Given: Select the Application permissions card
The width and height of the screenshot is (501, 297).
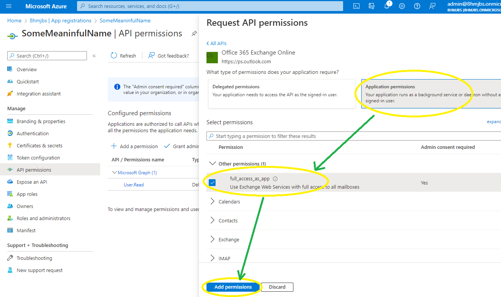Looking at the screenshot, I should coord(431,94).
